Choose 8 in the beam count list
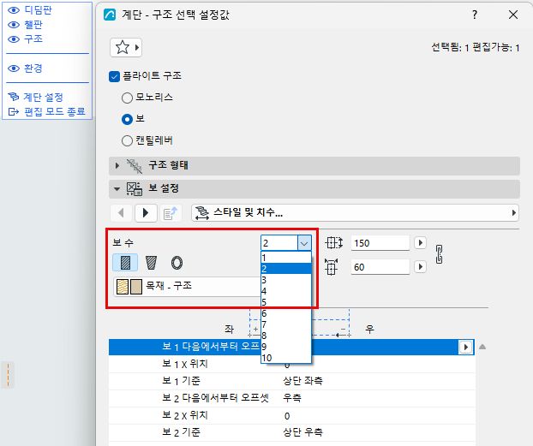 coord(286,336)
